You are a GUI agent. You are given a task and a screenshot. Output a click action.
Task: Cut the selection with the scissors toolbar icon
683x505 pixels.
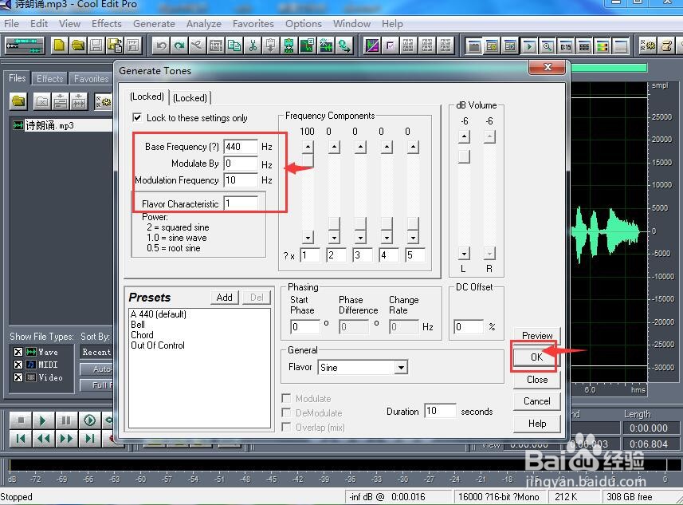click(253, 45)
